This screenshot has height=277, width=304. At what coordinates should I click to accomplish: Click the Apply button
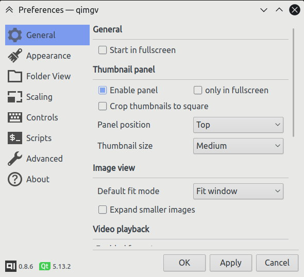(x=231, y=263)
